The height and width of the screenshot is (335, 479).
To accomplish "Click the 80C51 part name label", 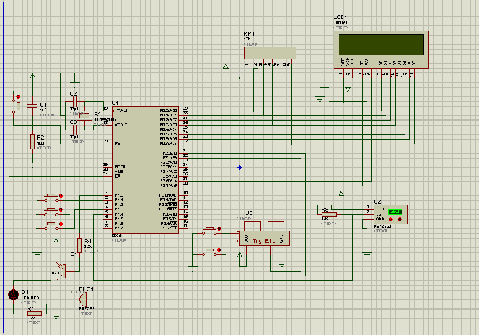I will [117, 236].
